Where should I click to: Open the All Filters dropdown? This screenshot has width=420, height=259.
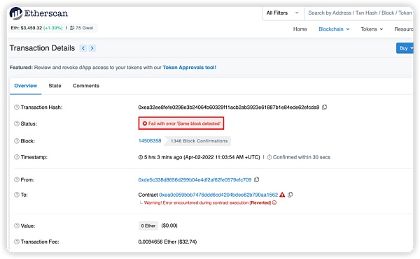point(283,13)
